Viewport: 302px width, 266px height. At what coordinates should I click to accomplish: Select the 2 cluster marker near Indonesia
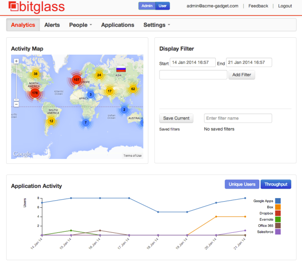124,110
